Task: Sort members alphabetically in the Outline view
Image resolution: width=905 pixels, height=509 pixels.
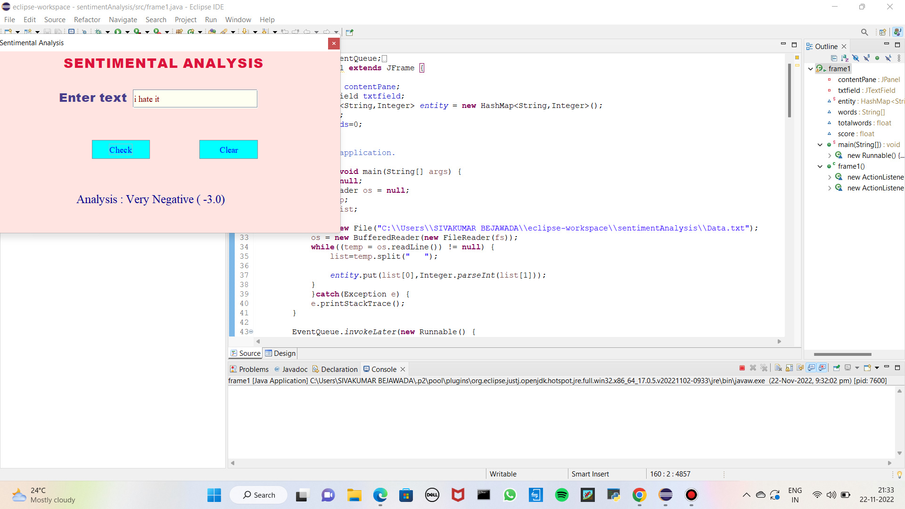Action: tap(845, 58)
